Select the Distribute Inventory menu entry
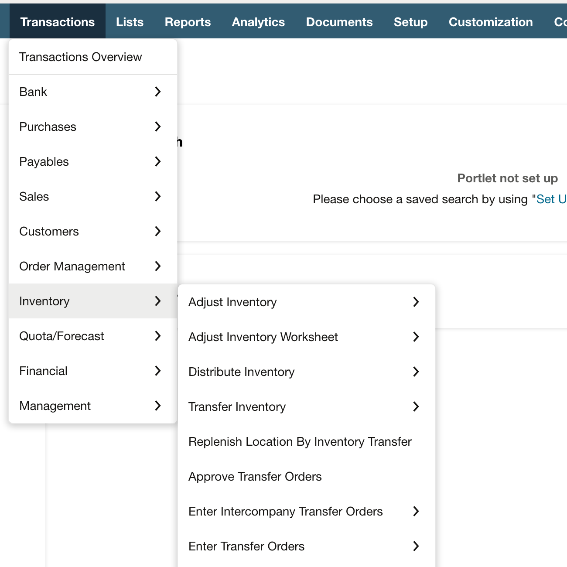 click(x=307, y=372)
